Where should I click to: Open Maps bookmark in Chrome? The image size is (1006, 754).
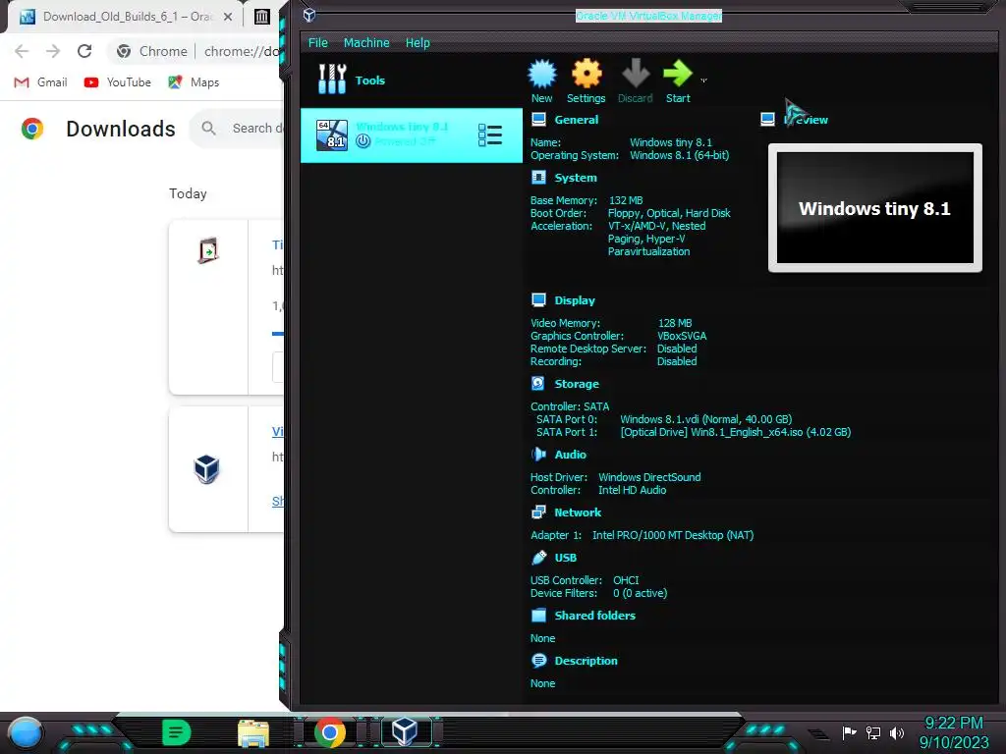click(x=194, y=82)
